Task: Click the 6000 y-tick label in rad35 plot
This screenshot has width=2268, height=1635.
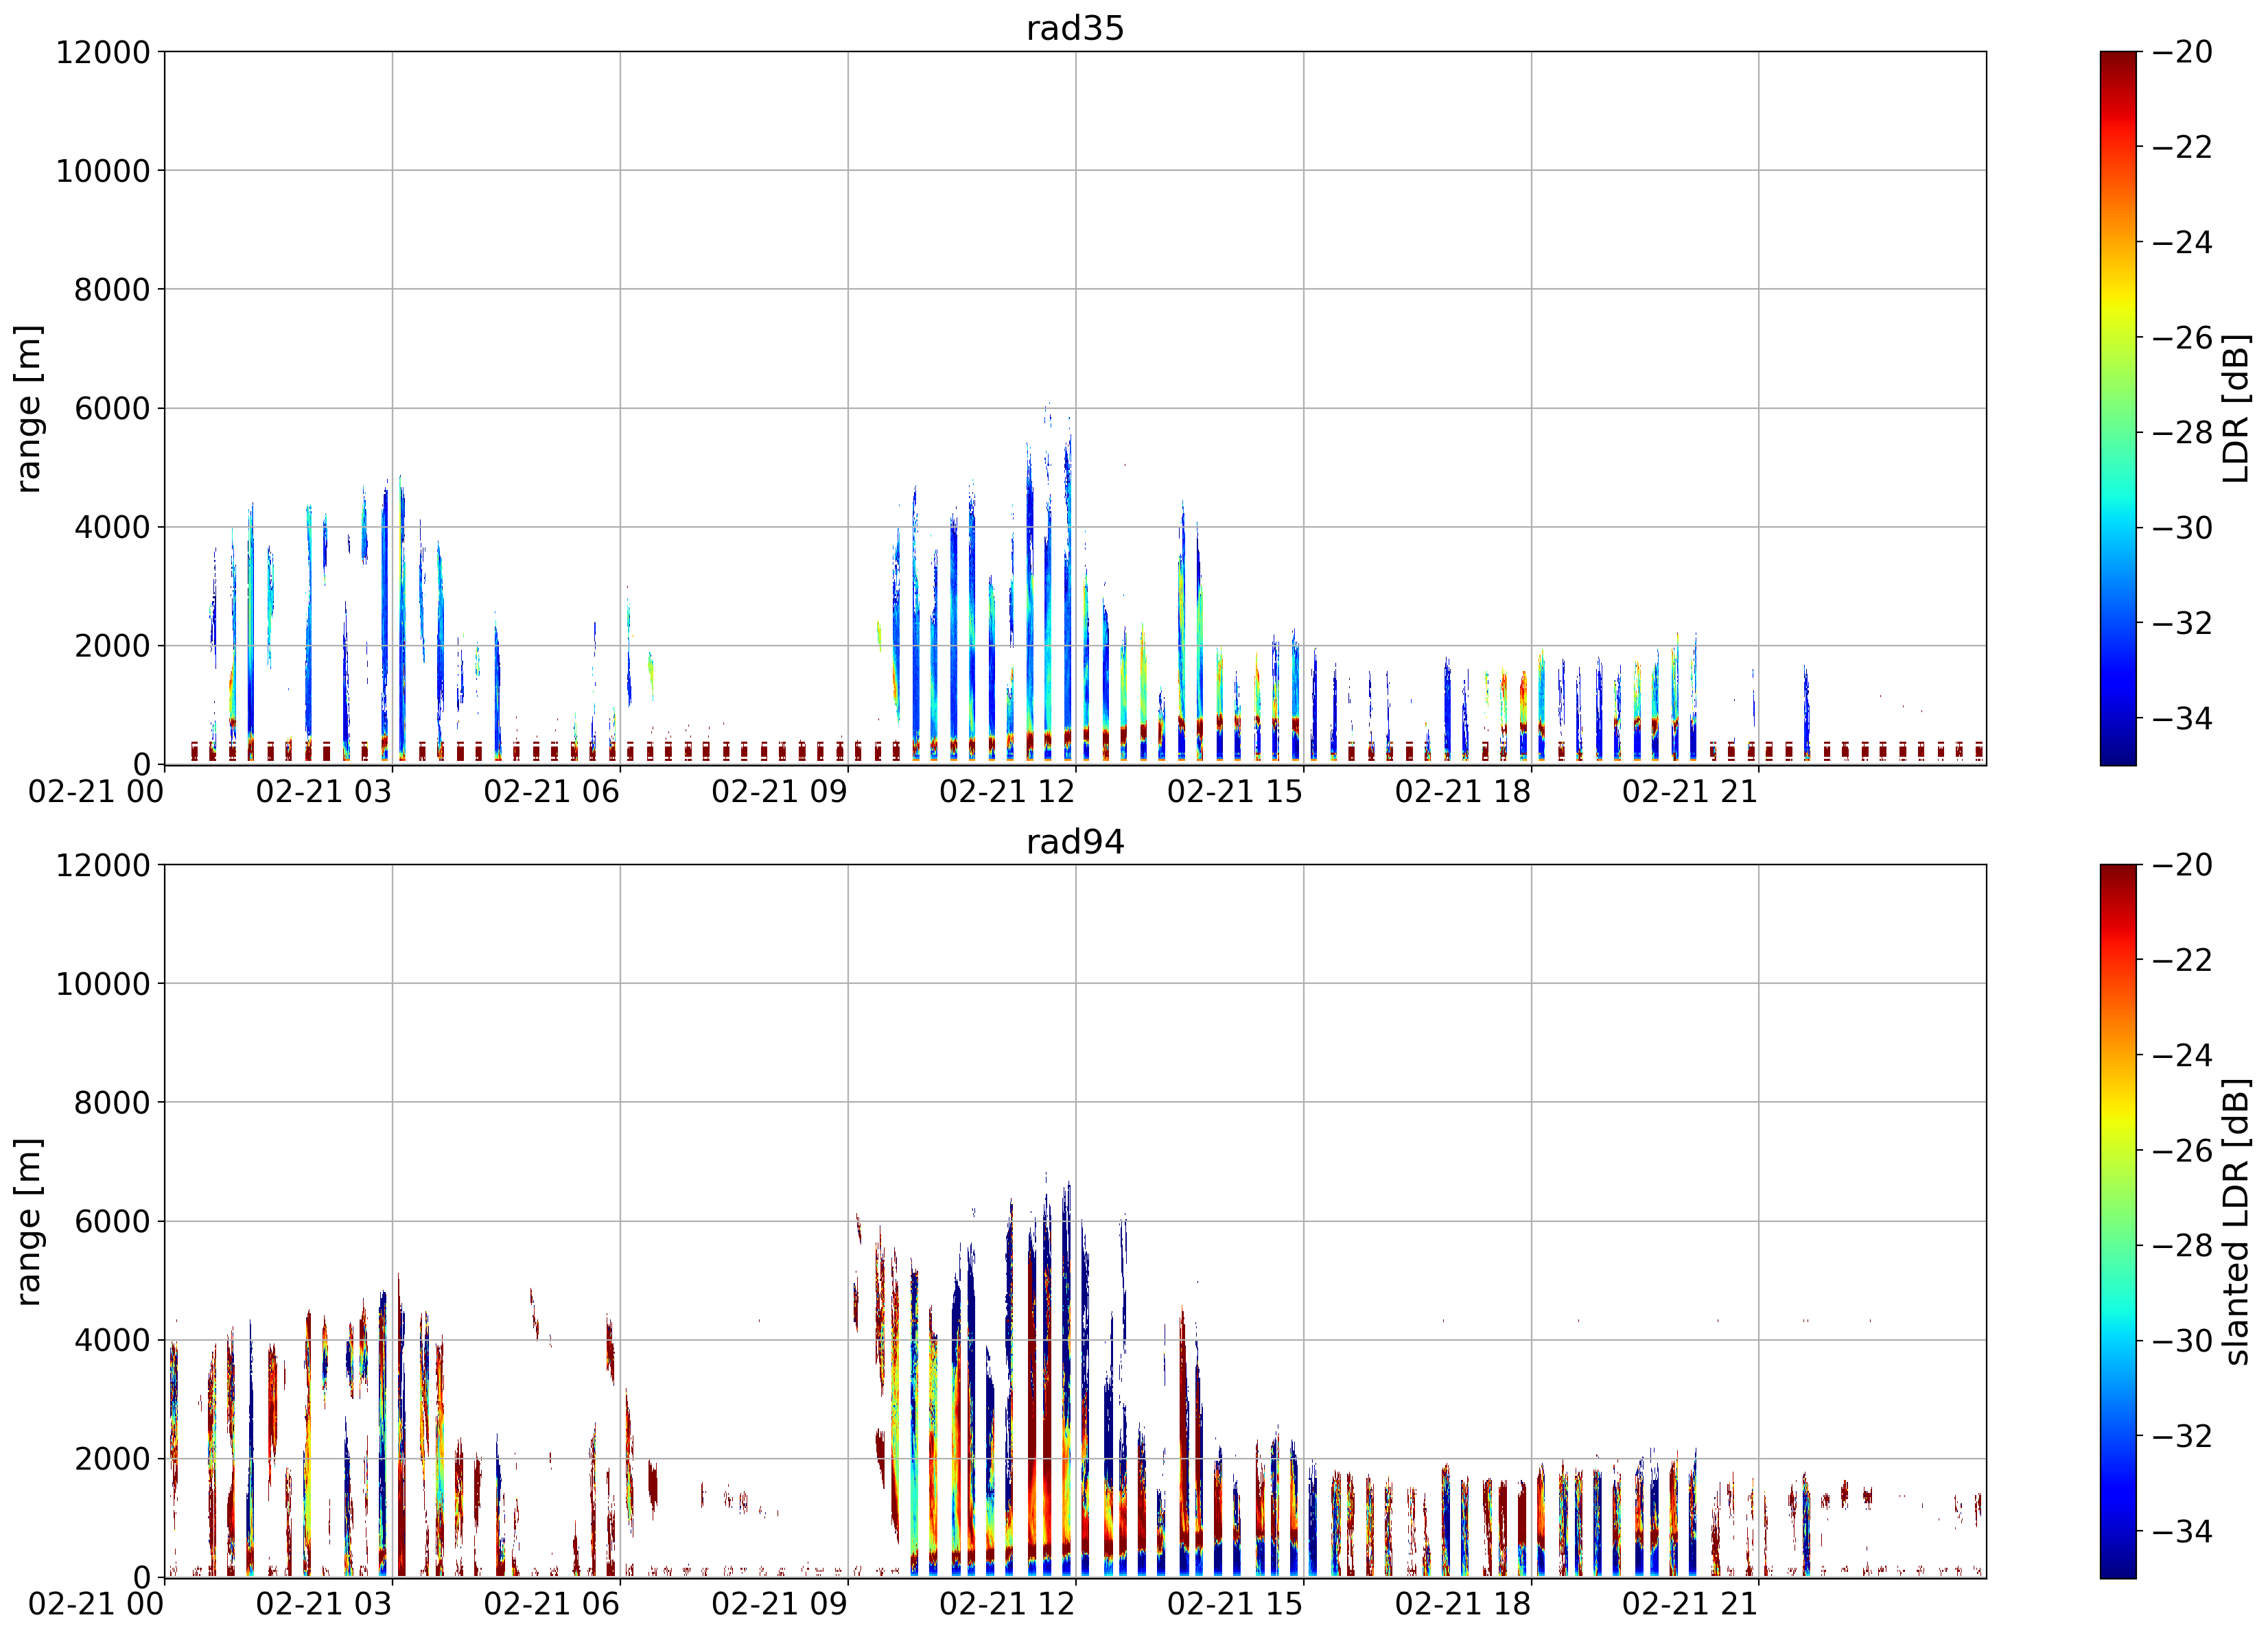Action: coord(112,408)
